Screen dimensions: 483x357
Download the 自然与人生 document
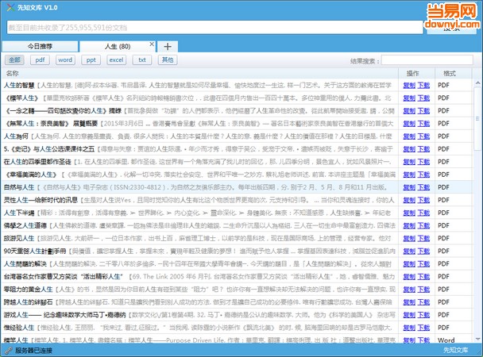423,187
